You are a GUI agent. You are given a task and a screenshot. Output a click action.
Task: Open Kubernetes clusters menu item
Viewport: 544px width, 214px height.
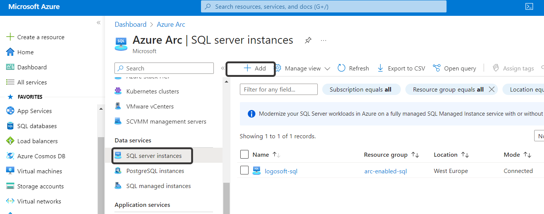tap(152, 91)
